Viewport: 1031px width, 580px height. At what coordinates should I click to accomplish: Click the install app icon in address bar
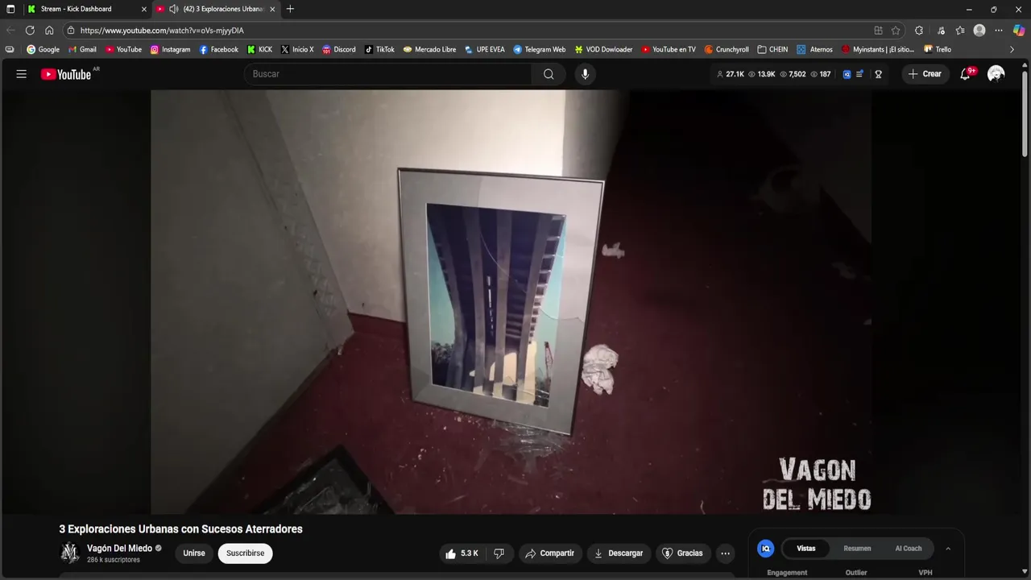[x=878, y=31]
